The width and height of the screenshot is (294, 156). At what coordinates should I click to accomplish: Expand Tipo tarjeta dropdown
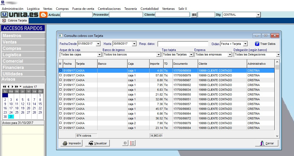(x=191, y=54)
